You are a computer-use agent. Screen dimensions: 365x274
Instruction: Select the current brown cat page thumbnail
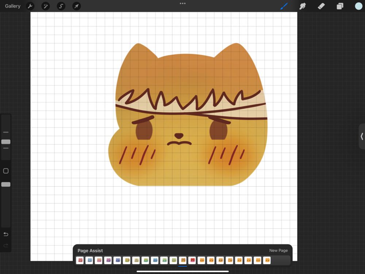(183, 260)
